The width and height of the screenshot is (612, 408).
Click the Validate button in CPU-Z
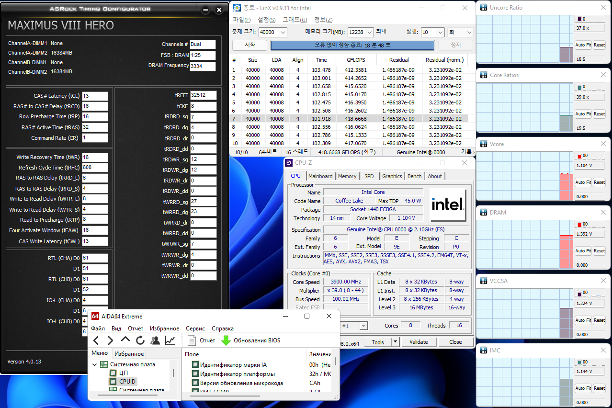(x=419, y=342)
